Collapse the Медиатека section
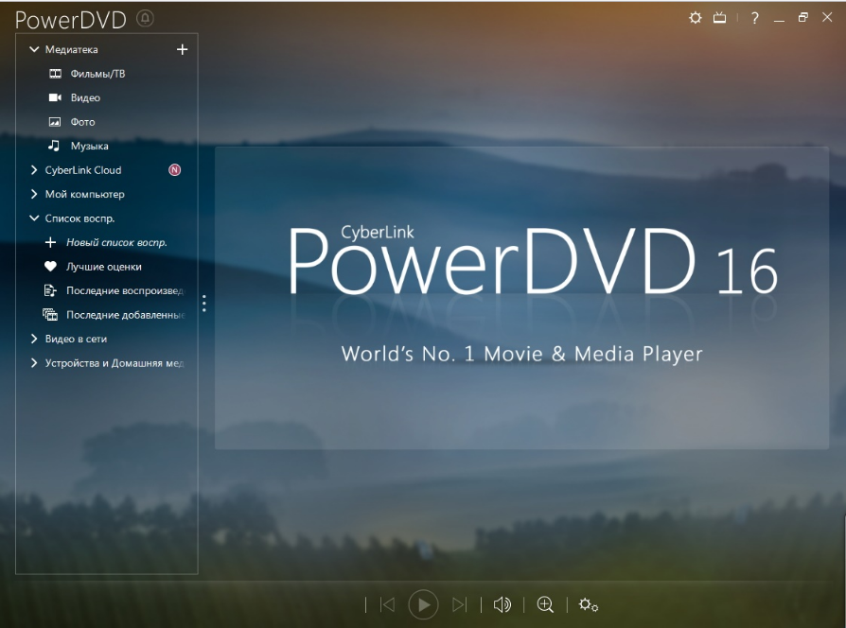 coord(34,49)
